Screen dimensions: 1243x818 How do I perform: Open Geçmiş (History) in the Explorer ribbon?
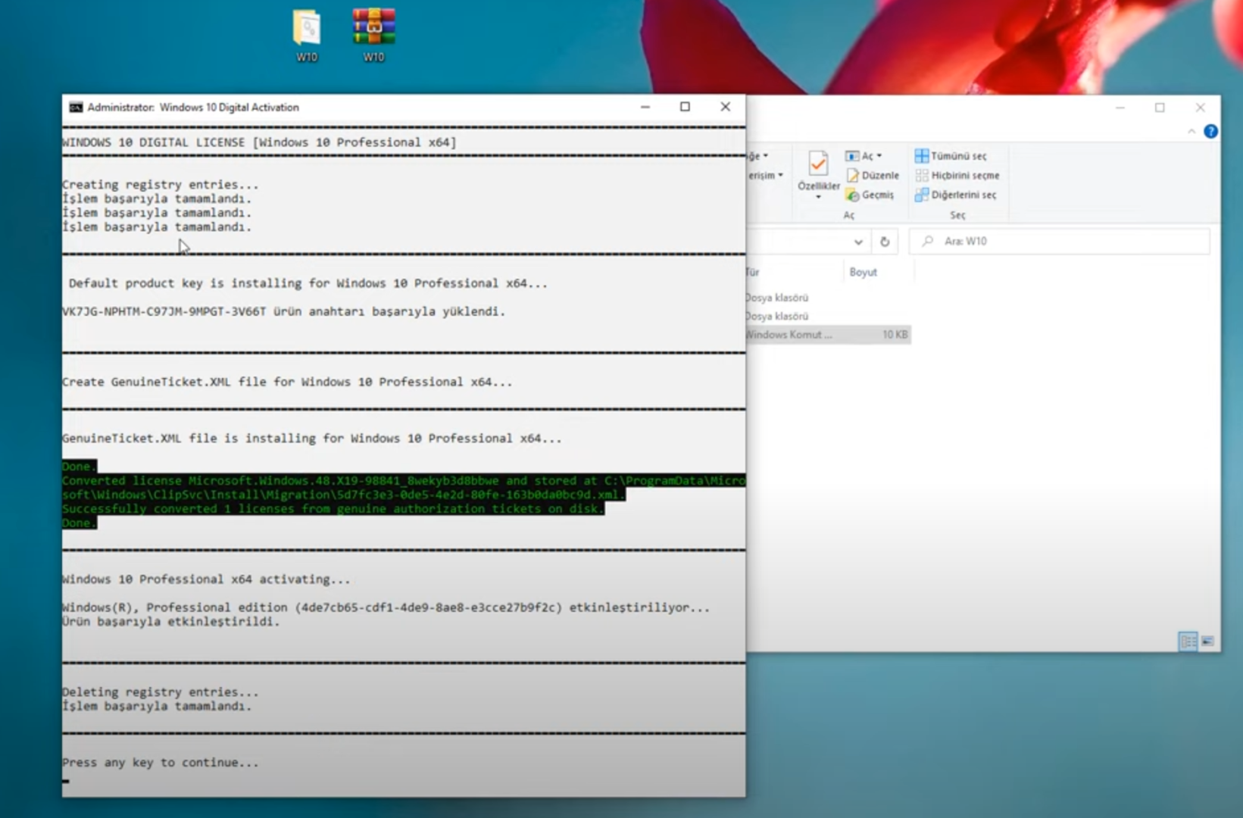point(870,195)
